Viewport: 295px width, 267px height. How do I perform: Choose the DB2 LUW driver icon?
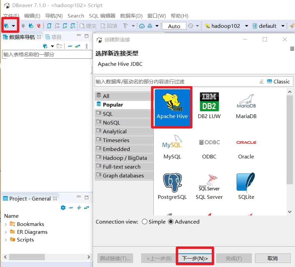(x=209, y=106)
